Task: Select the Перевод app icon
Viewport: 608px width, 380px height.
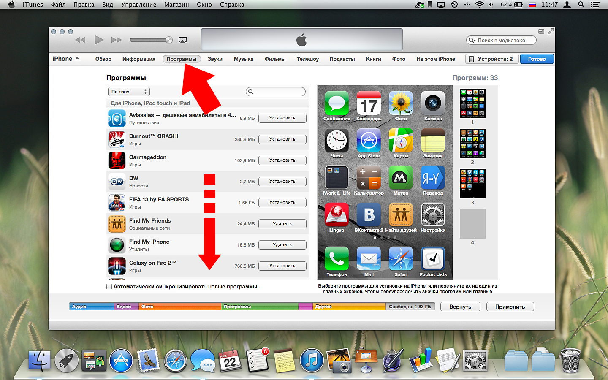Action: pyautogui.click(x=433, y=177)
